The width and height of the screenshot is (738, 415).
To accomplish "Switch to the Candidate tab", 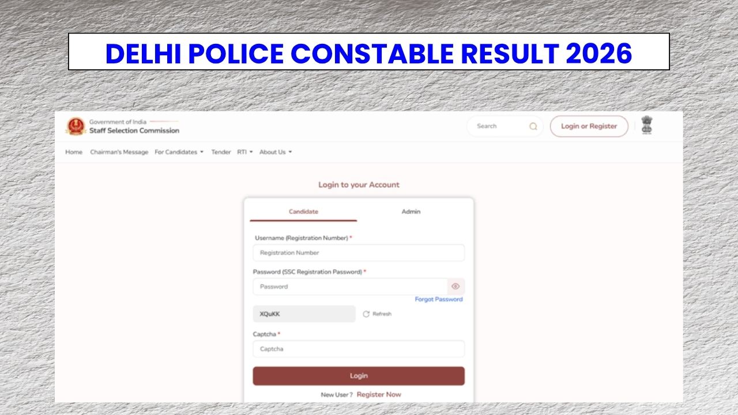I will [303, 212].
